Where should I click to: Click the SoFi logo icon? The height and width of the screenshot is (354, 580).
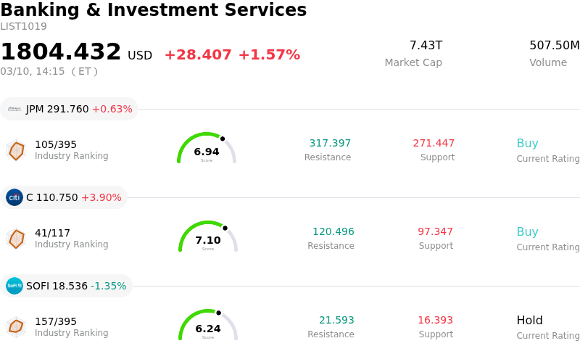coord(14,286)
